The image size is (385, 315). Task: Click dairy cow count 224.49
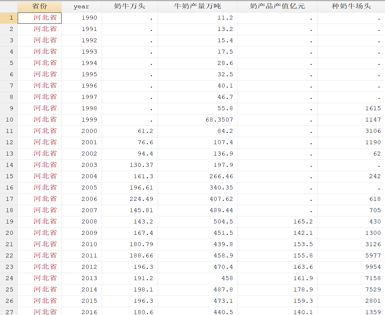(x=130, y=199)
